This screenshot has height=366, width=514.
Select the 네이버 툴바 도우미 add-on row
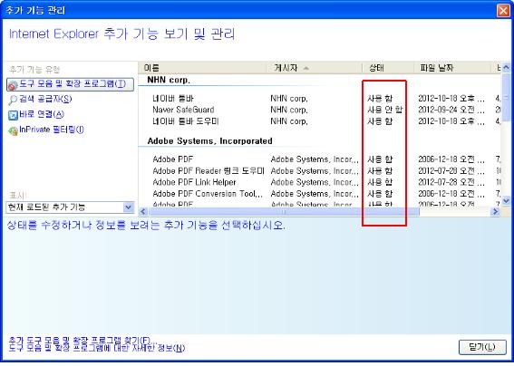320,121
